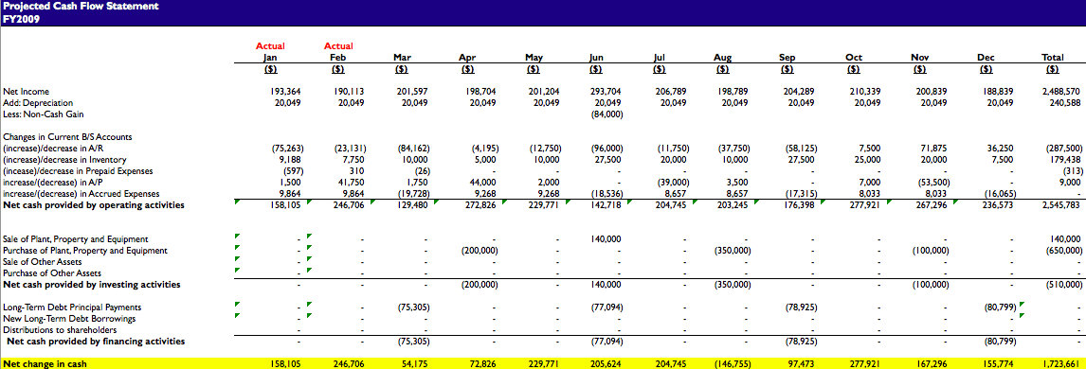
Task: Select the FY2009 heading text
Action: (21, 19)
